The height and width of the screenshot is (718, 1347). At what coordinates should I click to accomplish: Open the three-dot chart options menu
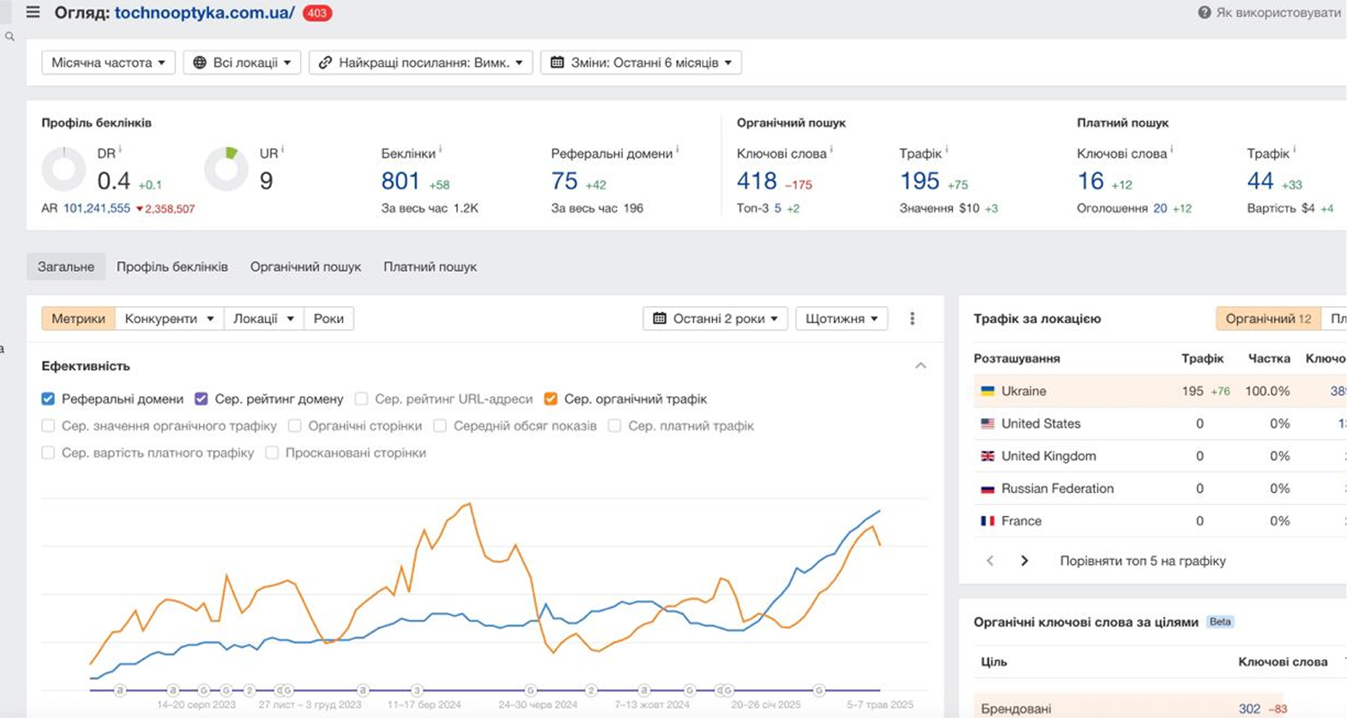click(x=913, y=319)
